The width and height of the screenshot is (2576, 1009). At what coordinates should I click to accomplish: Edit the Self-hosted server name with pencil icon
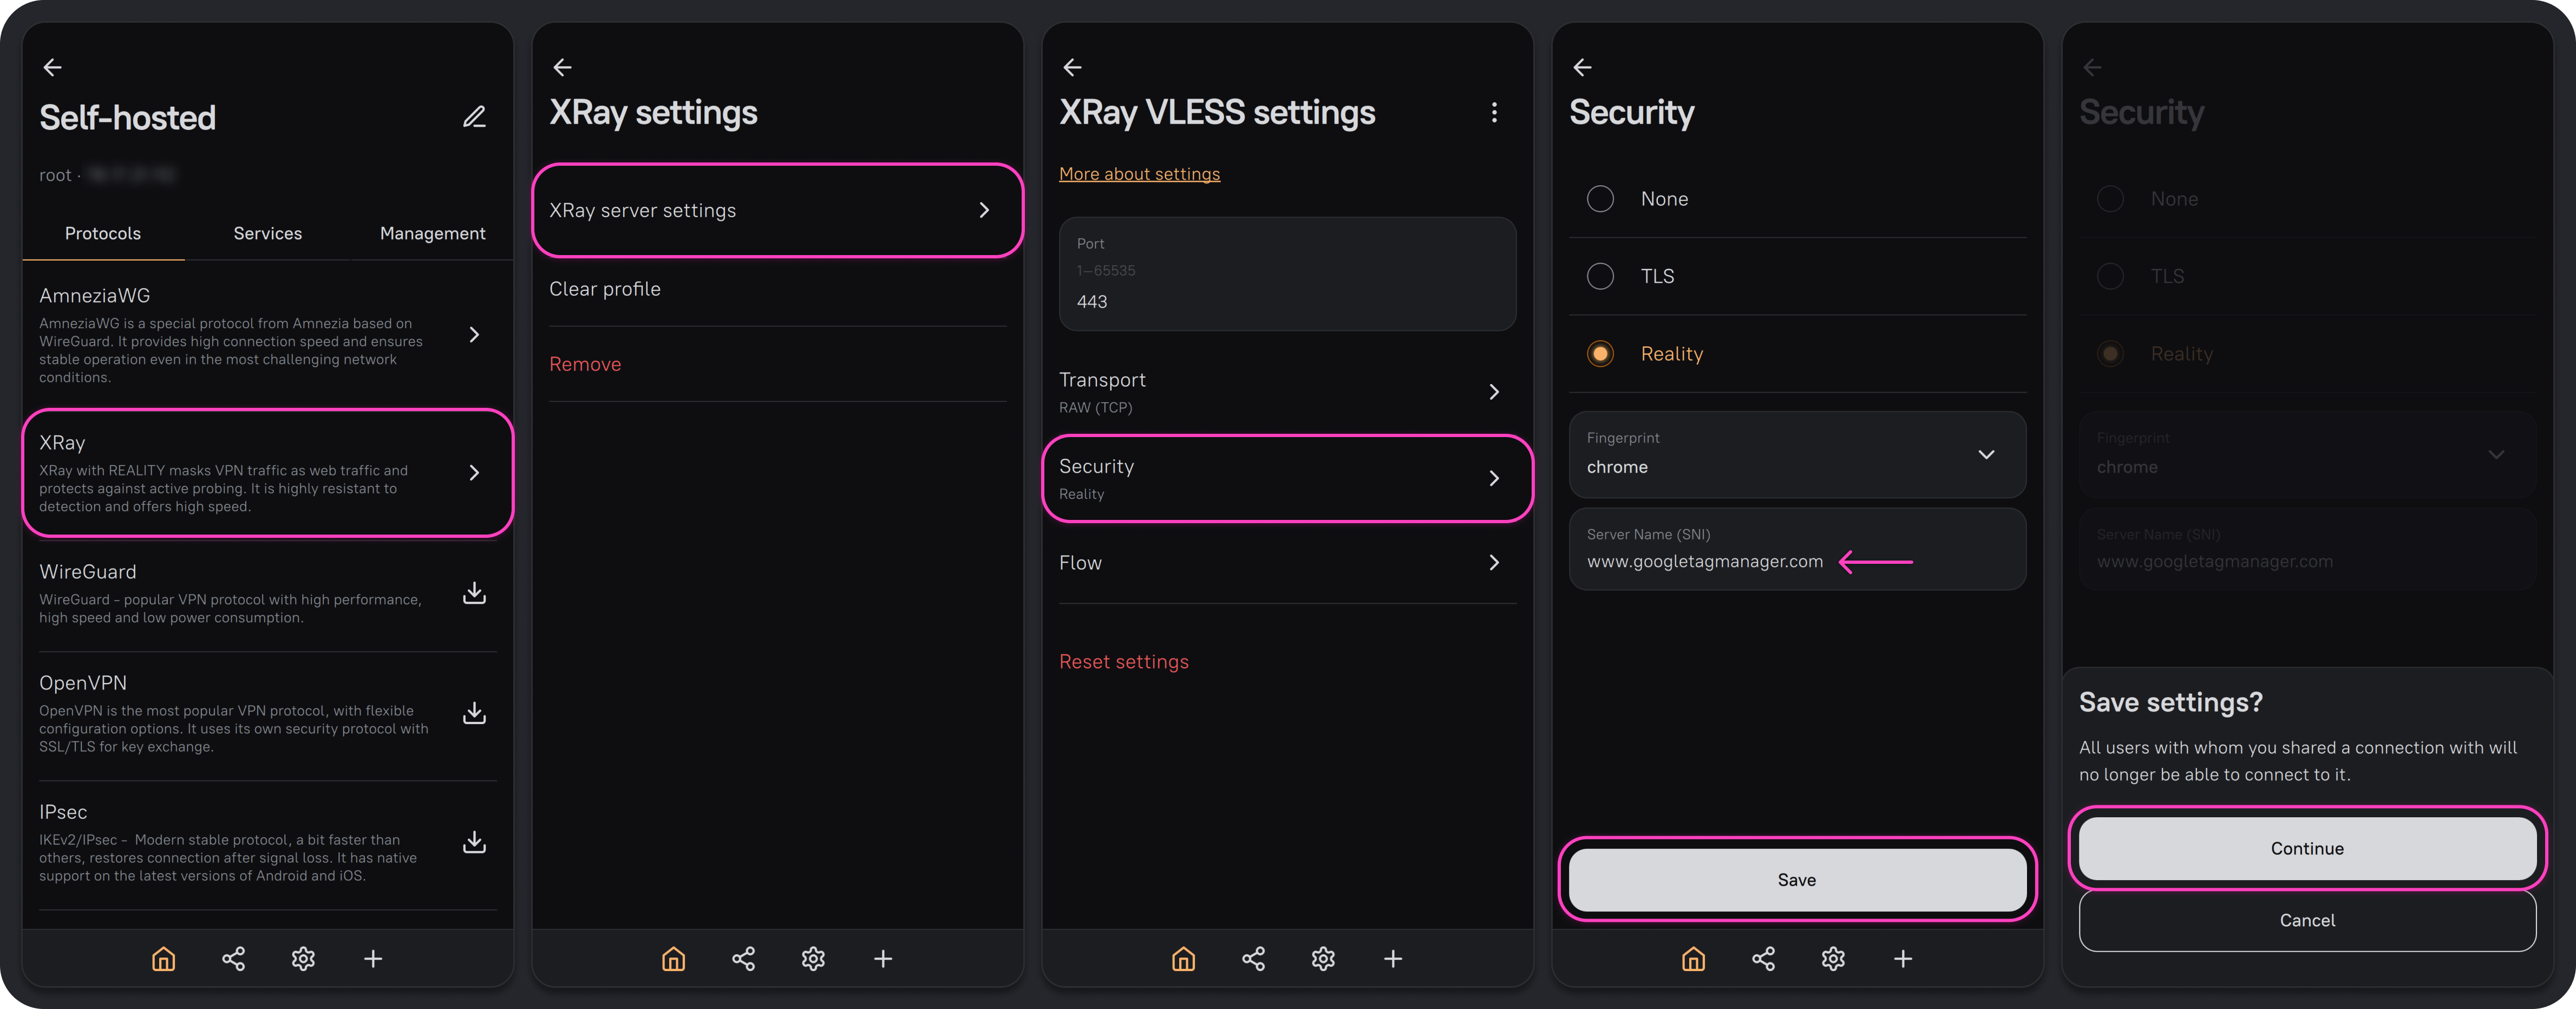[x=474, y=117]
